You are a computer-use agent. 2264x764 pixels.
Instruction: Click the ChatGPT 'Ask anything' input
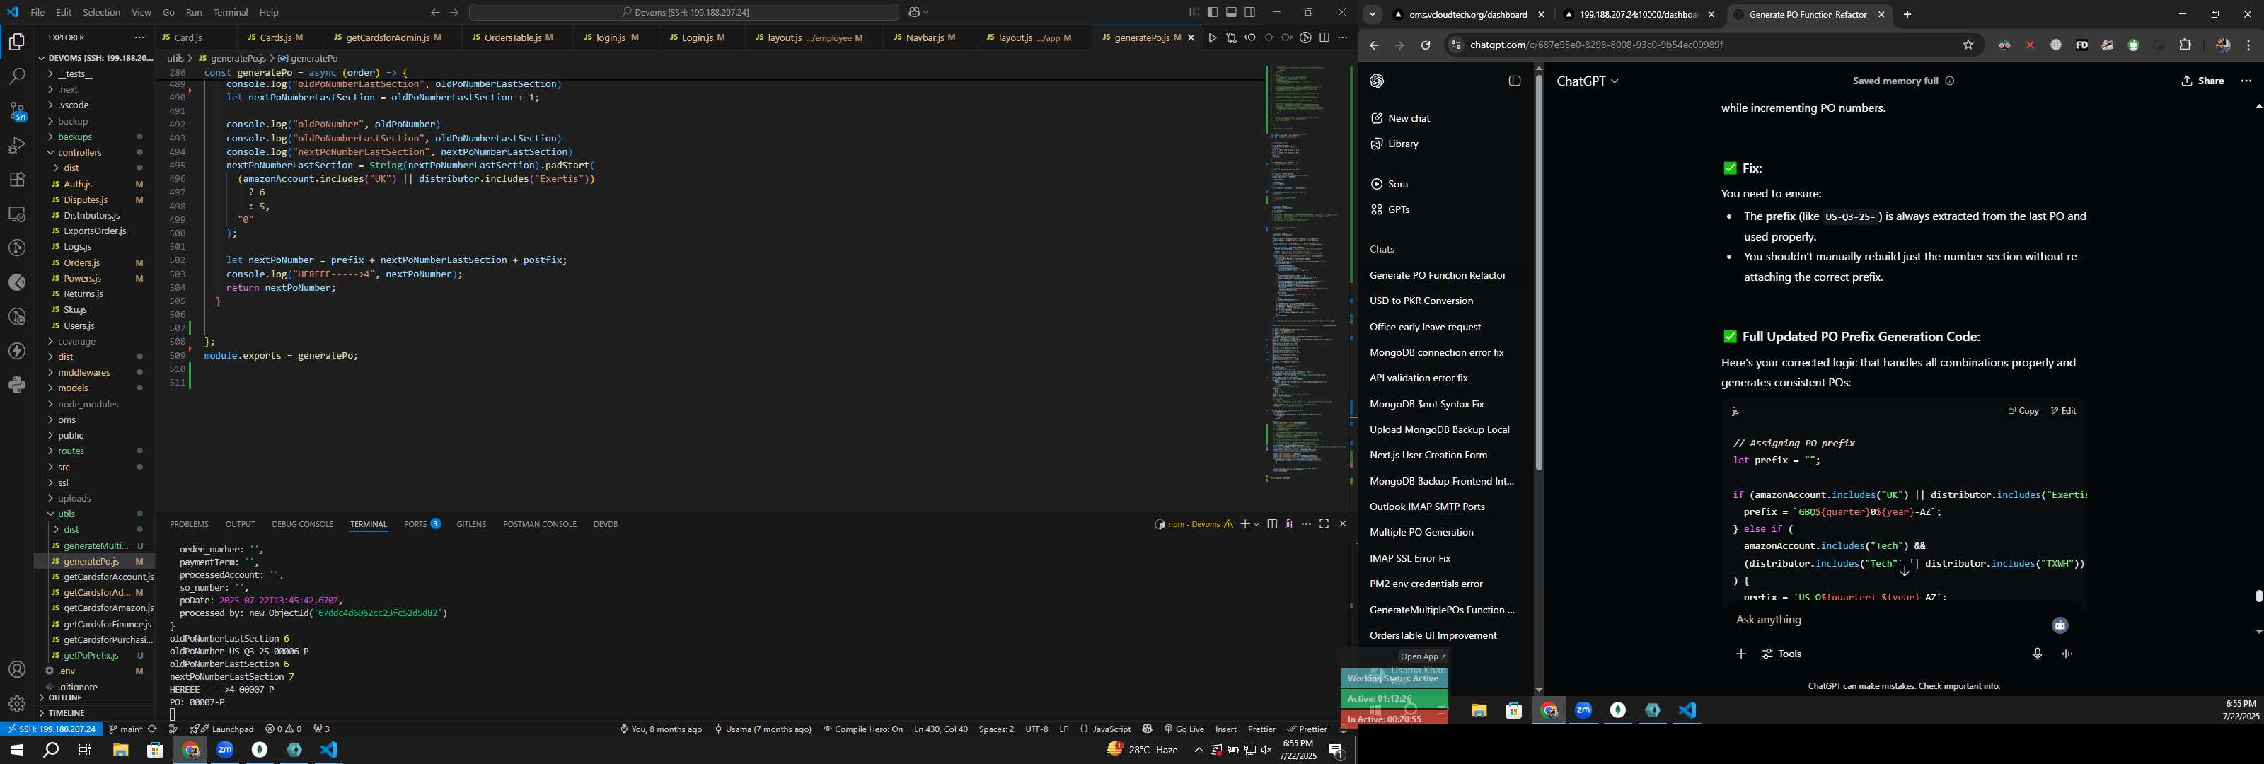(1890, 620)
